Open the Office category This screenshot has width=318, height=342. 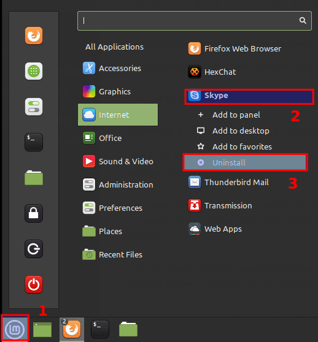click(x=118, y=138)
